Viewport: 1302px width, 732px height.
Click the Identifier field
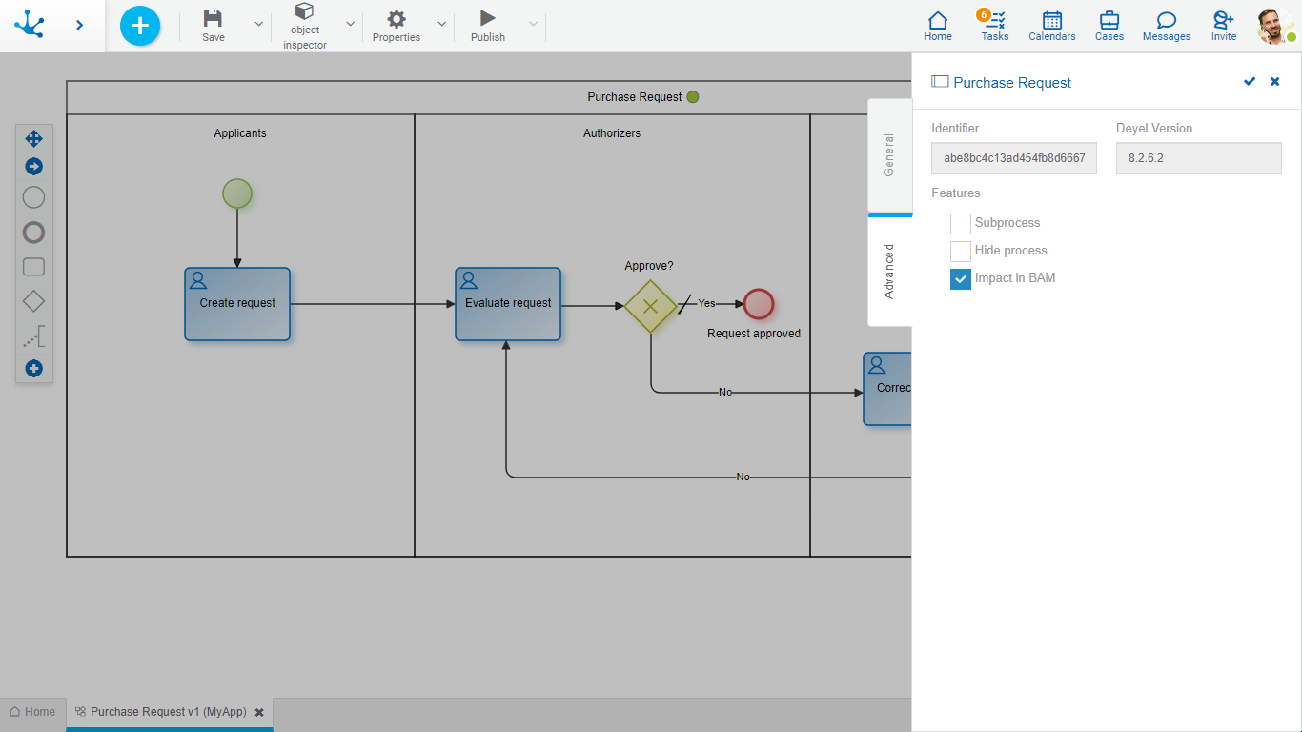pos(1014,158)
